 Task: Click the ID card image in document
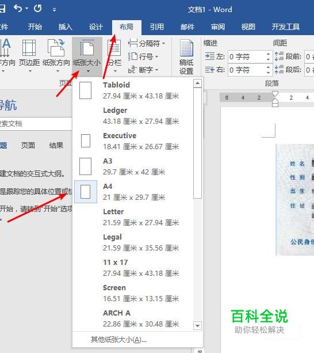coord(295,199)
